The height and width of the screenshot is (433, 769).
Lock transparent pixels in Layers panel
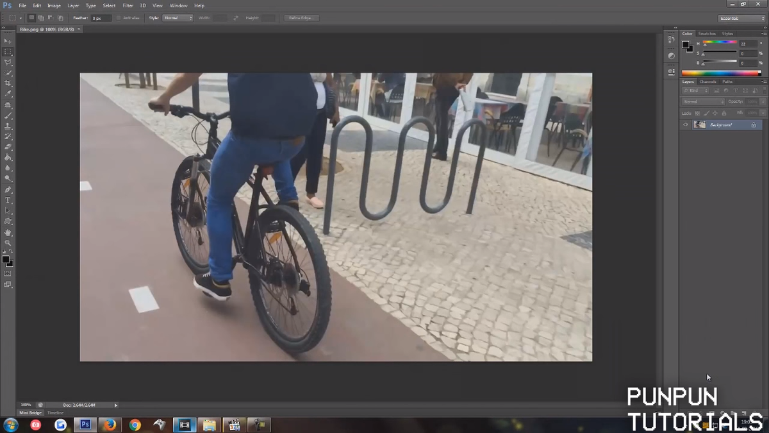(697, 113)
